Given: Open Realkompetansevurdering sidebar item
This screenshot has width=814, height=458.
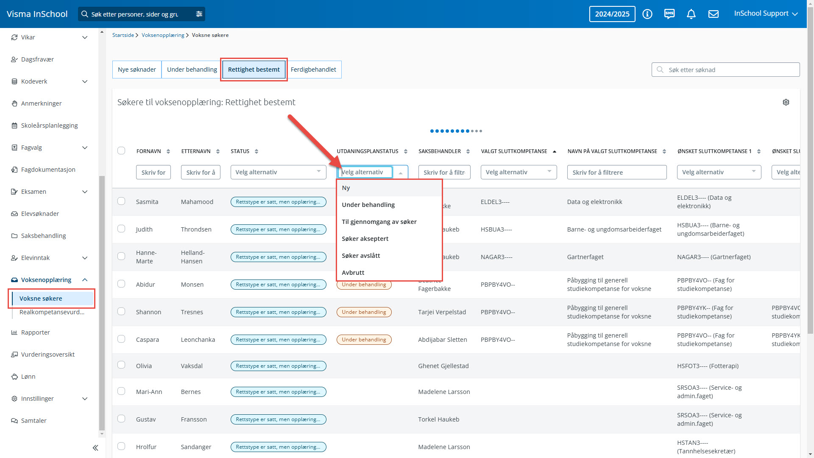Looking at the screenshot, I should coord(52,312).
